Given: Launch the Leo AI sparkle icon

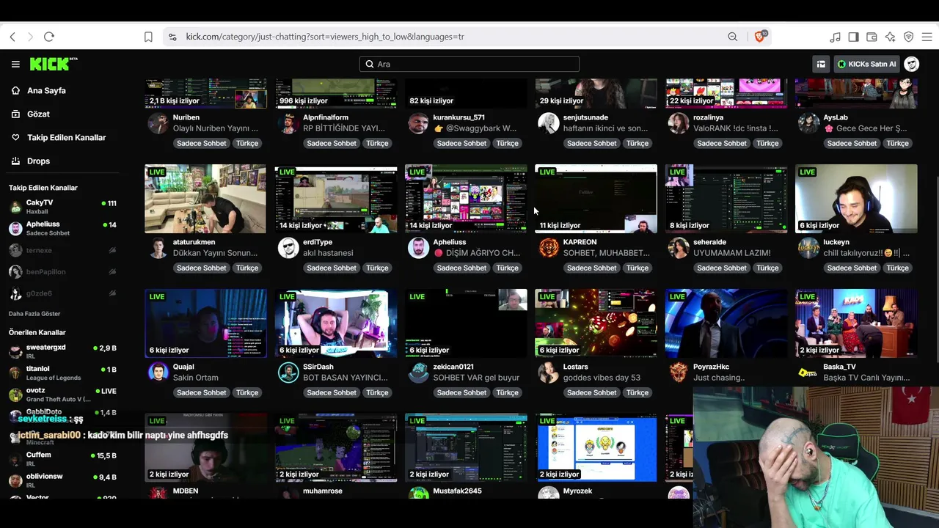Looking at the screenshot, I should click(890, 37).
